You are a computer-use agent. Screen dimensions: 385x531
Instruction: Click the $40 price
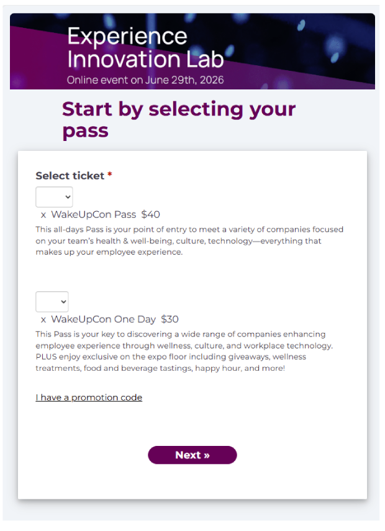click(151, 215)
